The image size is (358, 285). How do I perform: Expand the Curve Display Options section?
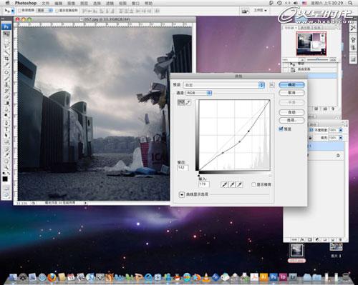coord(182,194)
